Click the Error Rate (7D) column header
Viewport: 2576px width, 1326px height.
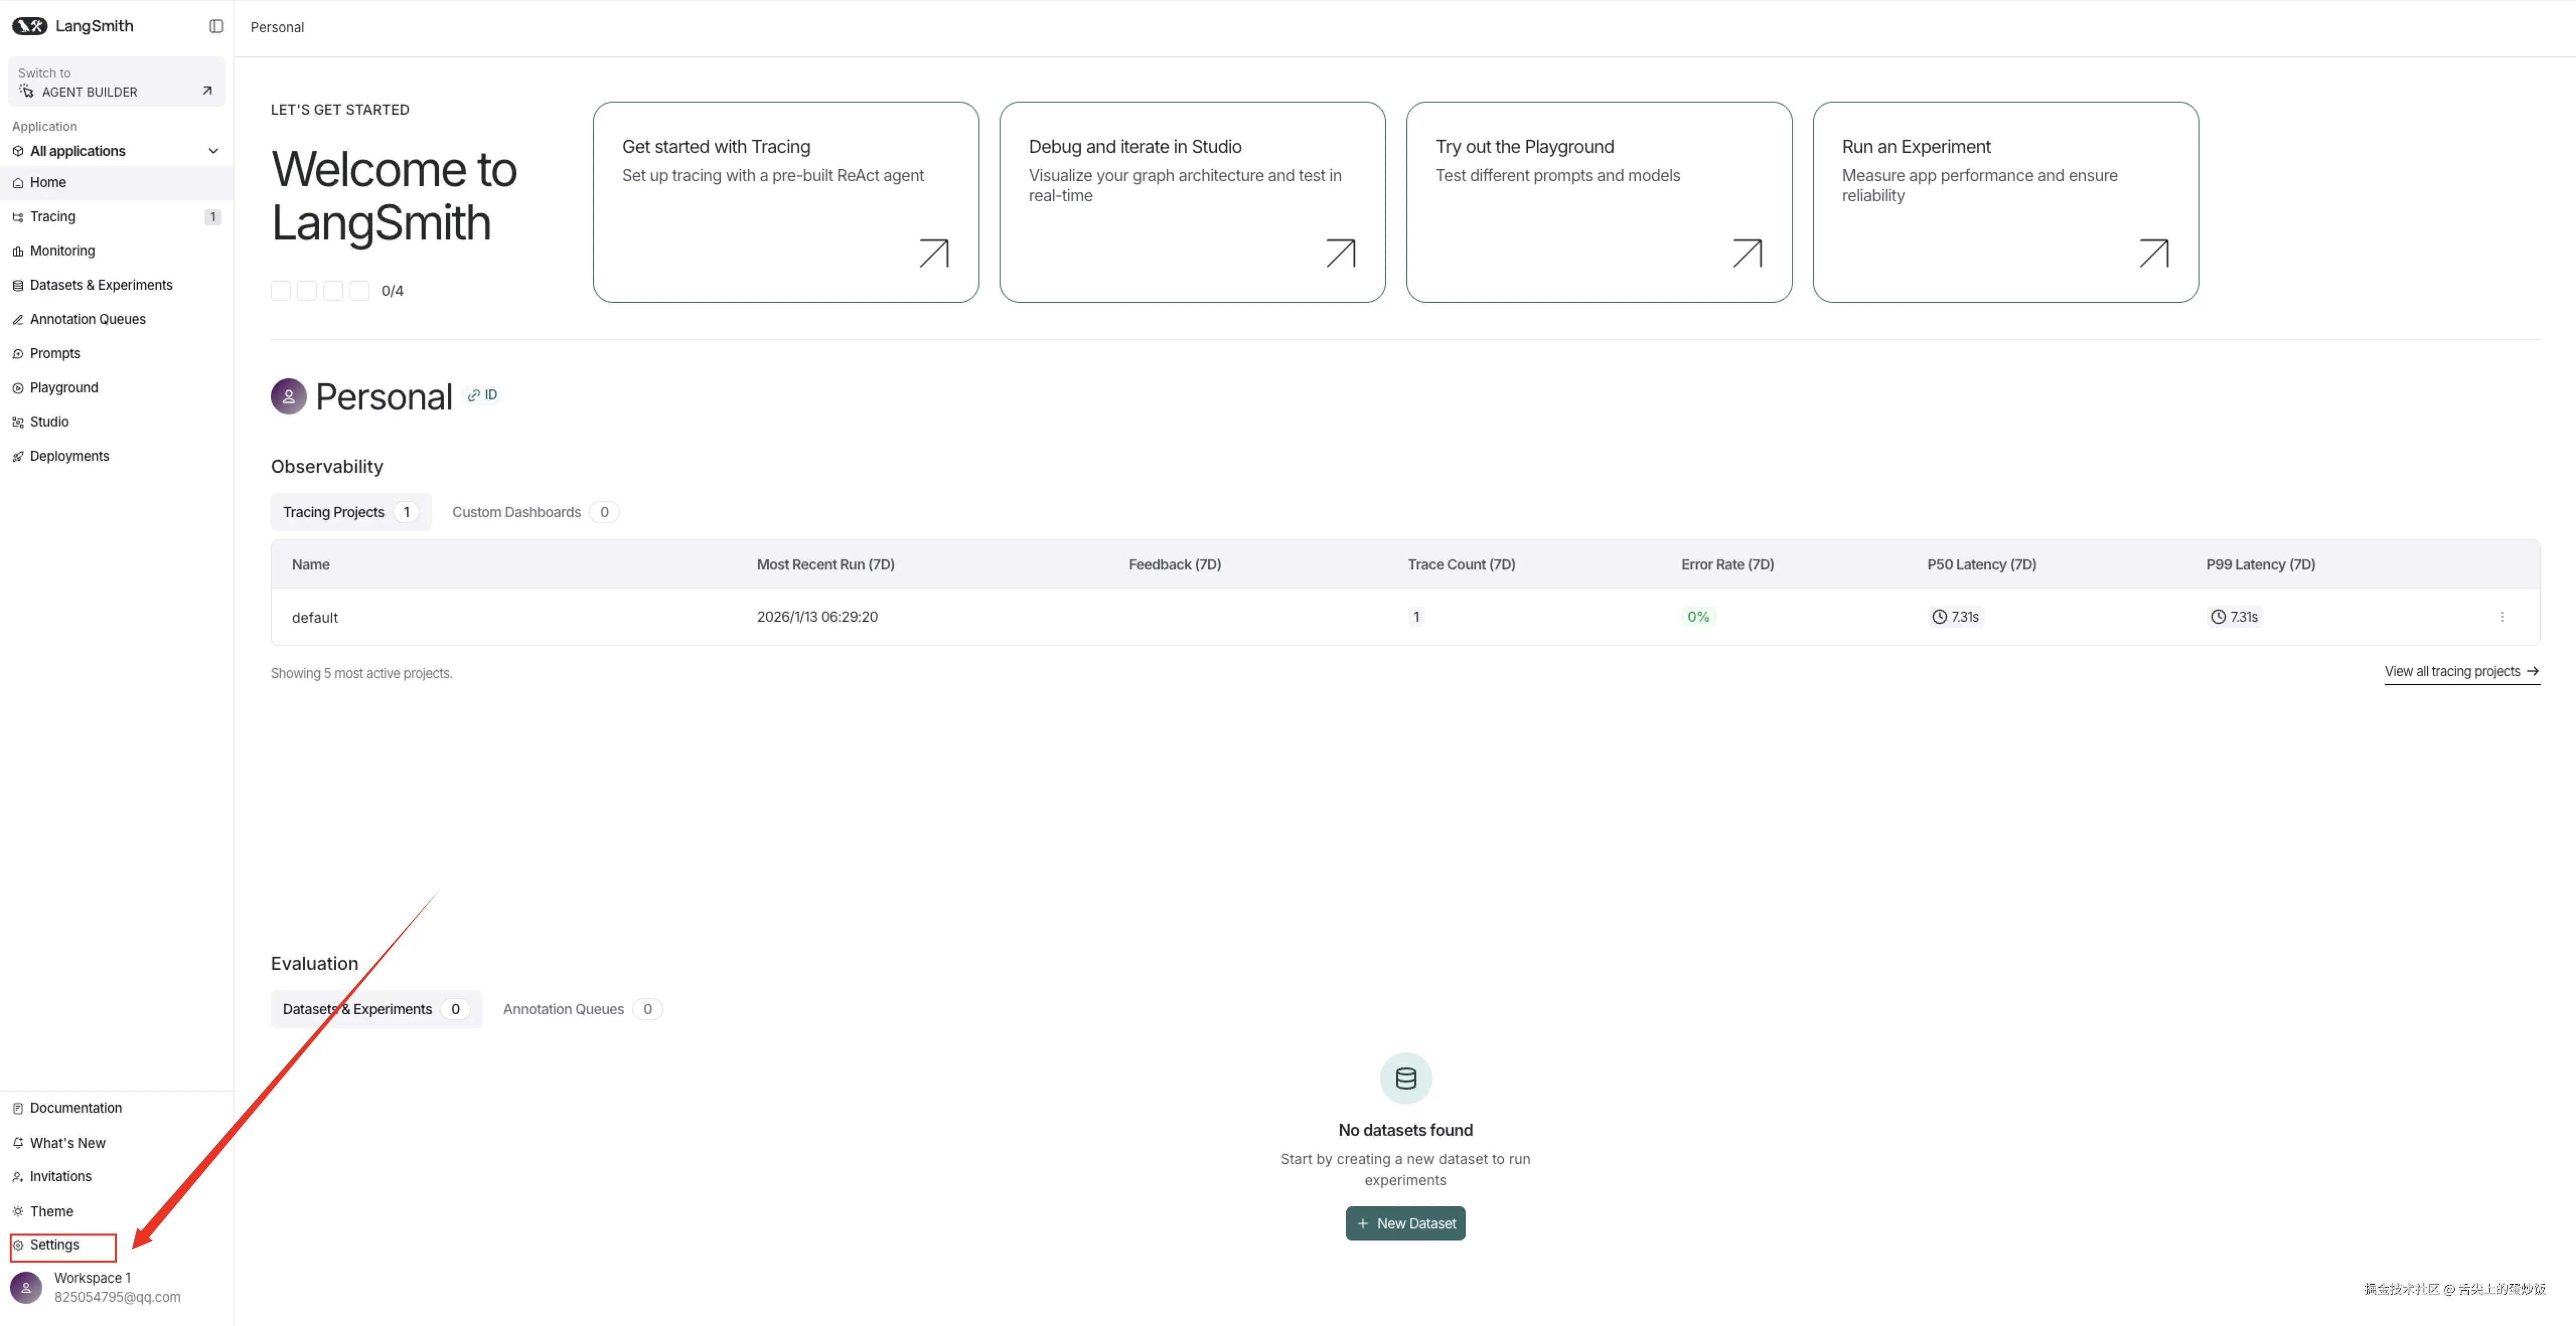1728,564
